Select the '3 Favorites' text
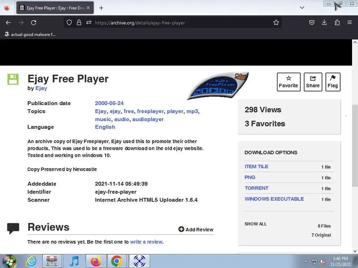This screenshot has height=268, width=358. coord(265,124)
